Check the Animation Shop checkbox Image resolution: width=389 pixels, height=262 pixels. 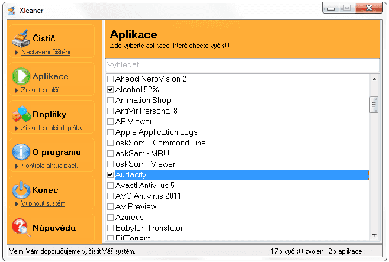[x=110, y=101]
